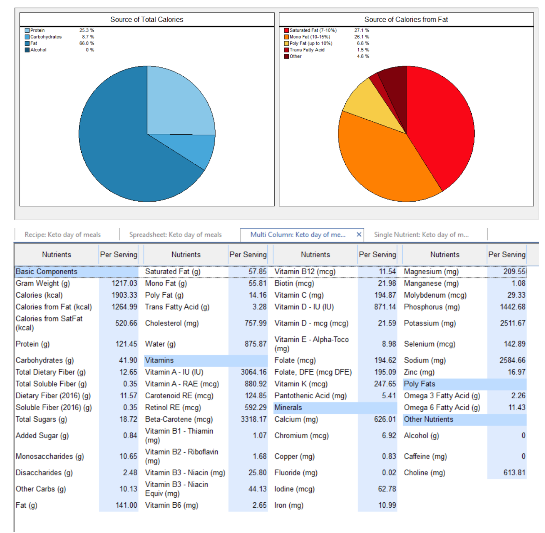
Task: Click the Caffeine (mg) label
Action: (x=425, y=456)
